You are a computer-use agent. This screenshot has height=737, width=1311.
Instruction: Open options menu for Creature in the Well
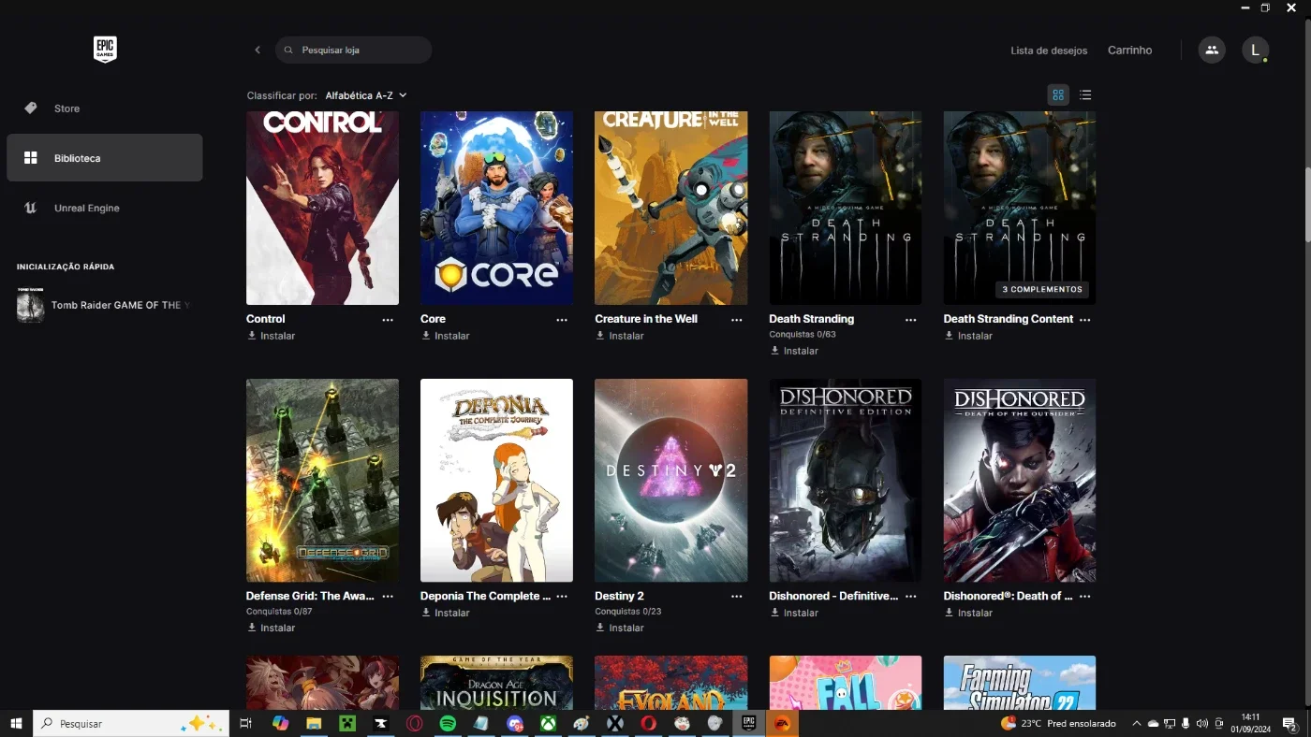[x=736, y=319]
